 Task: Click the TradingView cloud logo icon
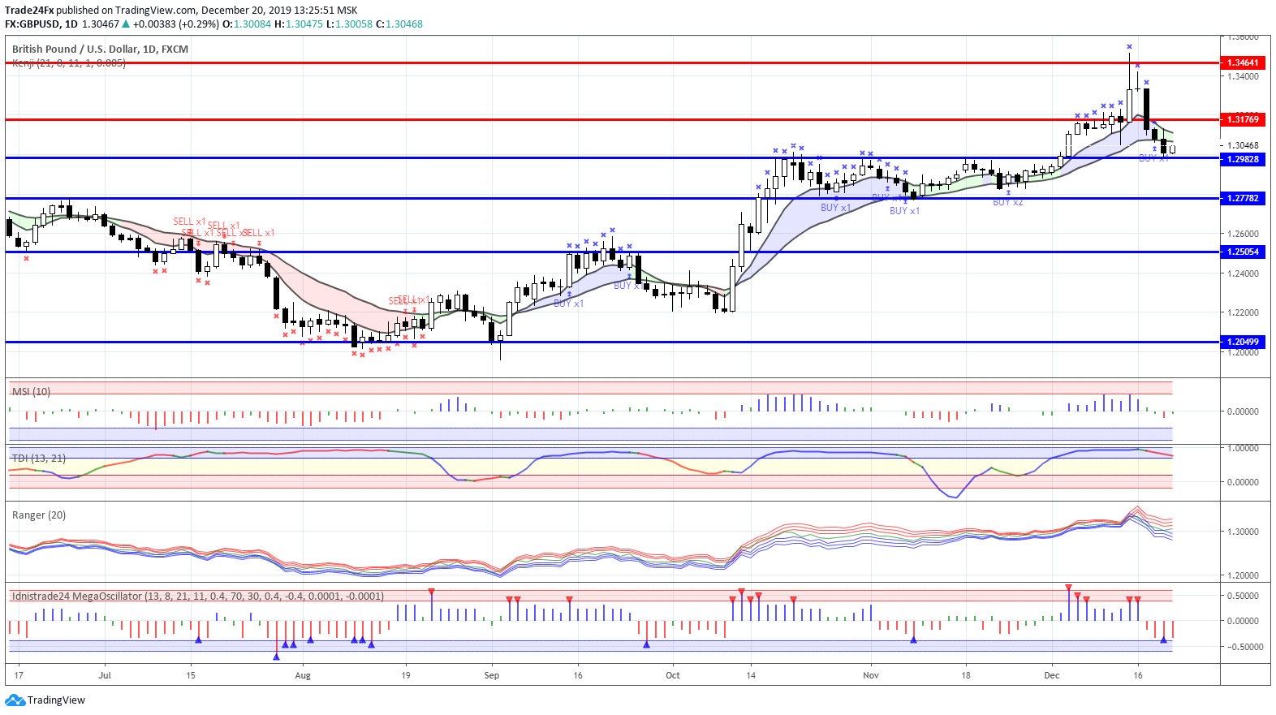coord(15,700)
